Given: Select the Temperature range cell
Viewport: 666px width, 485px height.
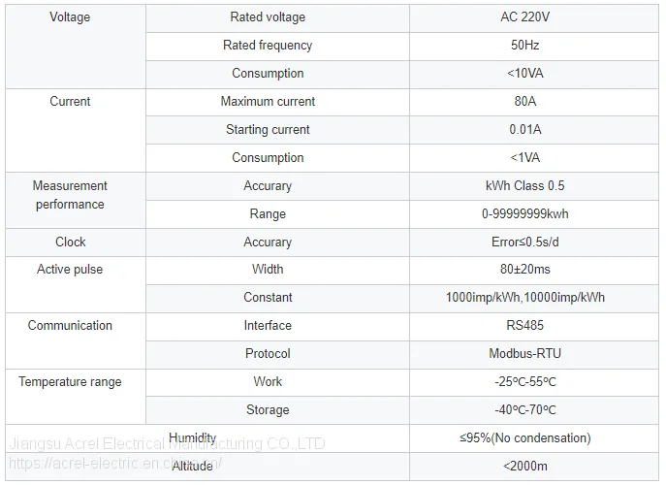Looking at the screenshot, I should point(76,397).
